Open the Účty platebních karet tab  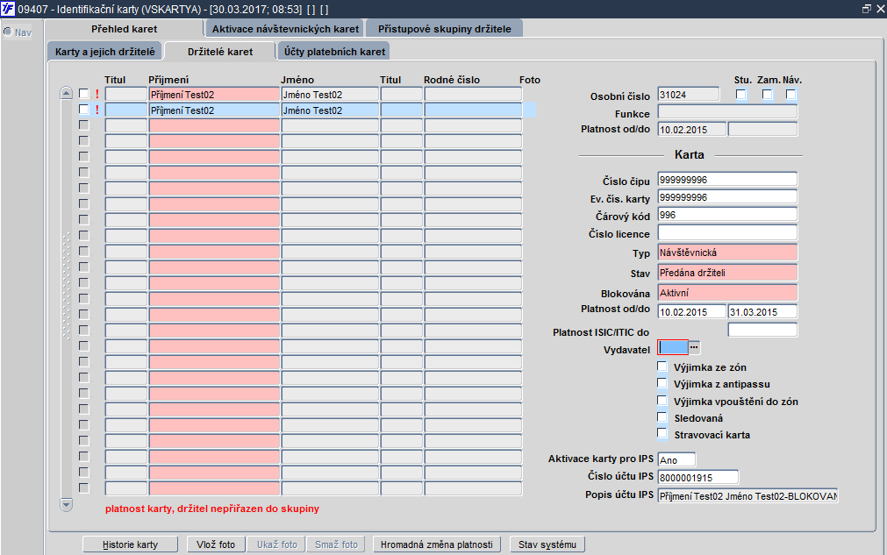tap(334, 52)
